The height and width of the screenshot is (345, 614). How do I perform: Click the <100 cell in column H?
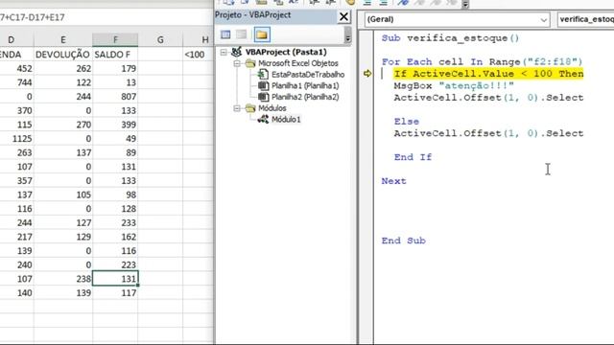(199, 55)
